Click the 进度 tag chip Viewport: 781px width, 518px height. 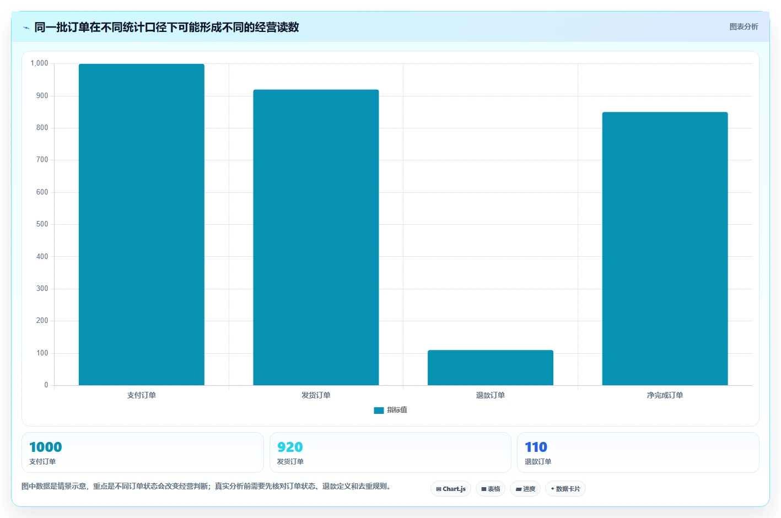(525, 489)
